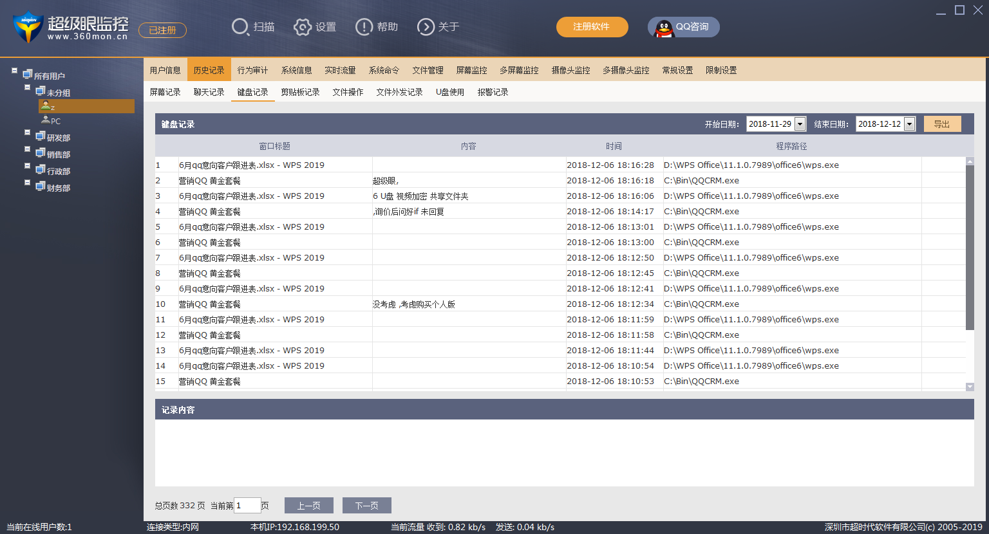Switch to the 行为审计 tab
989x534 pixels.
tap(252, 70)
